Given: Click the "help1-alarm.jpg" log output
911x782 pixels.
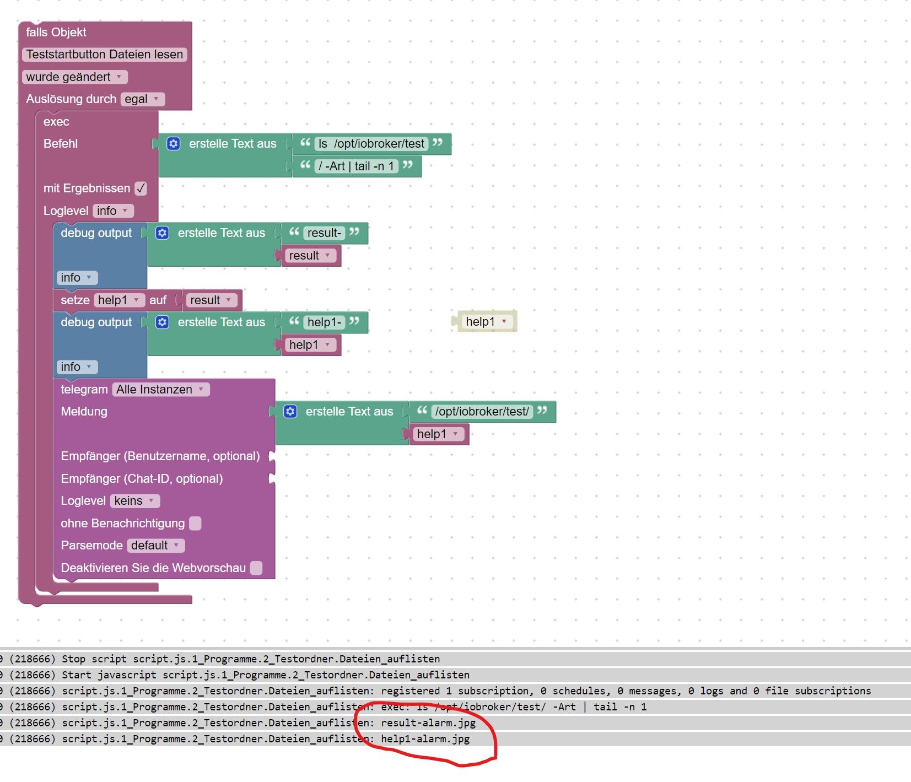Looking at the screenshot, I should [x=425, y=739].
